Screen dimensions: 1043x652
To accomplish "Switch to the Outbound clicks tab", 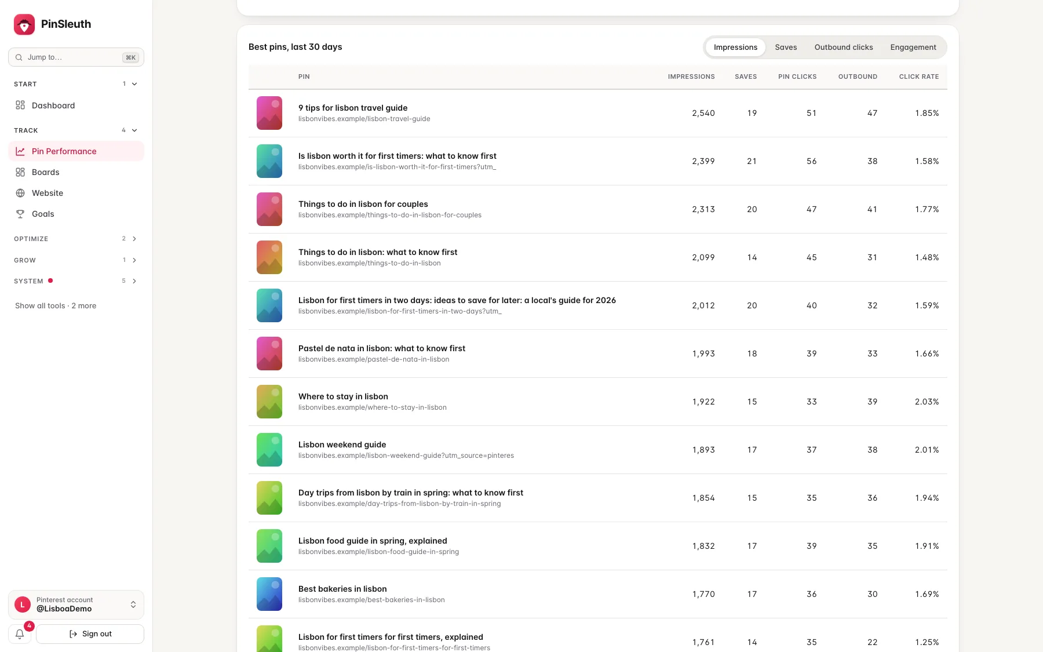I will point(844,48).
